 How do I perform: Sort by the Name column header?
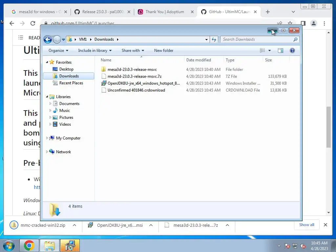141,60
